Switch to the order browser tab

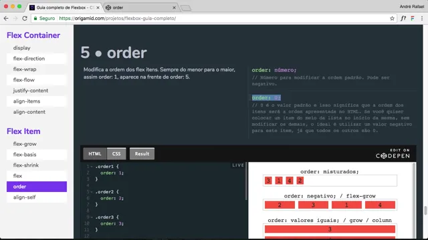140,7
